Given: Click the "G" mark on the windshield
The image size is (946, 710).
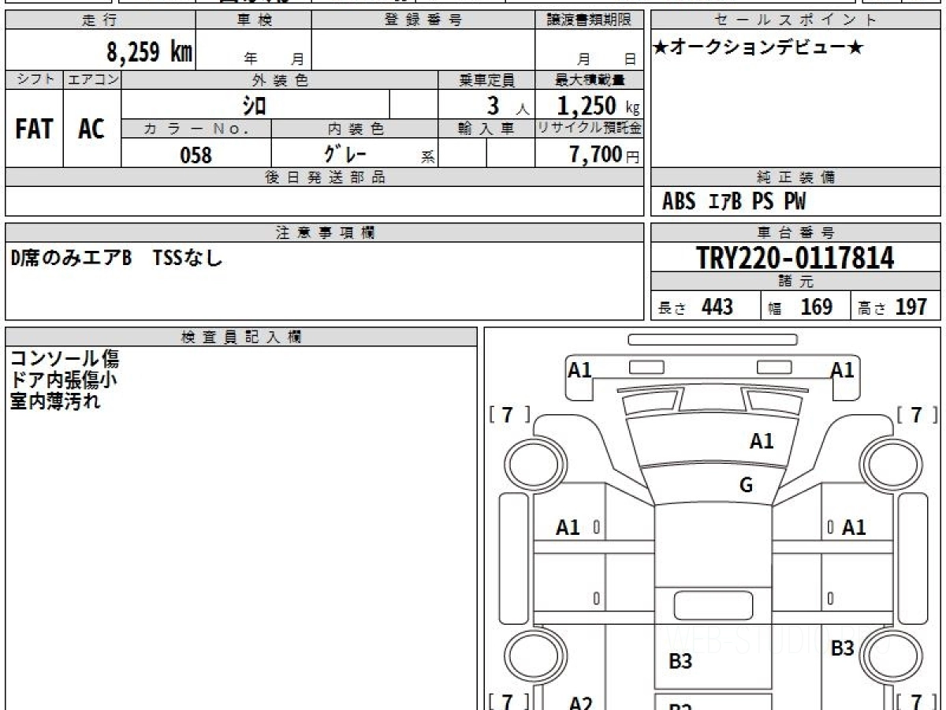Looking at the screenshot, I should pyautogui.click(x=746, y=485).
